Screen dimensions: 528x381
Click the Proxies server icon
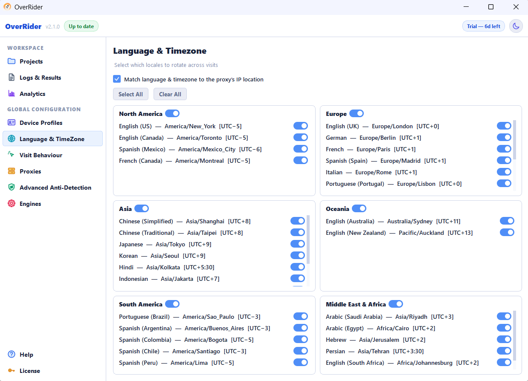click(12, 171)
